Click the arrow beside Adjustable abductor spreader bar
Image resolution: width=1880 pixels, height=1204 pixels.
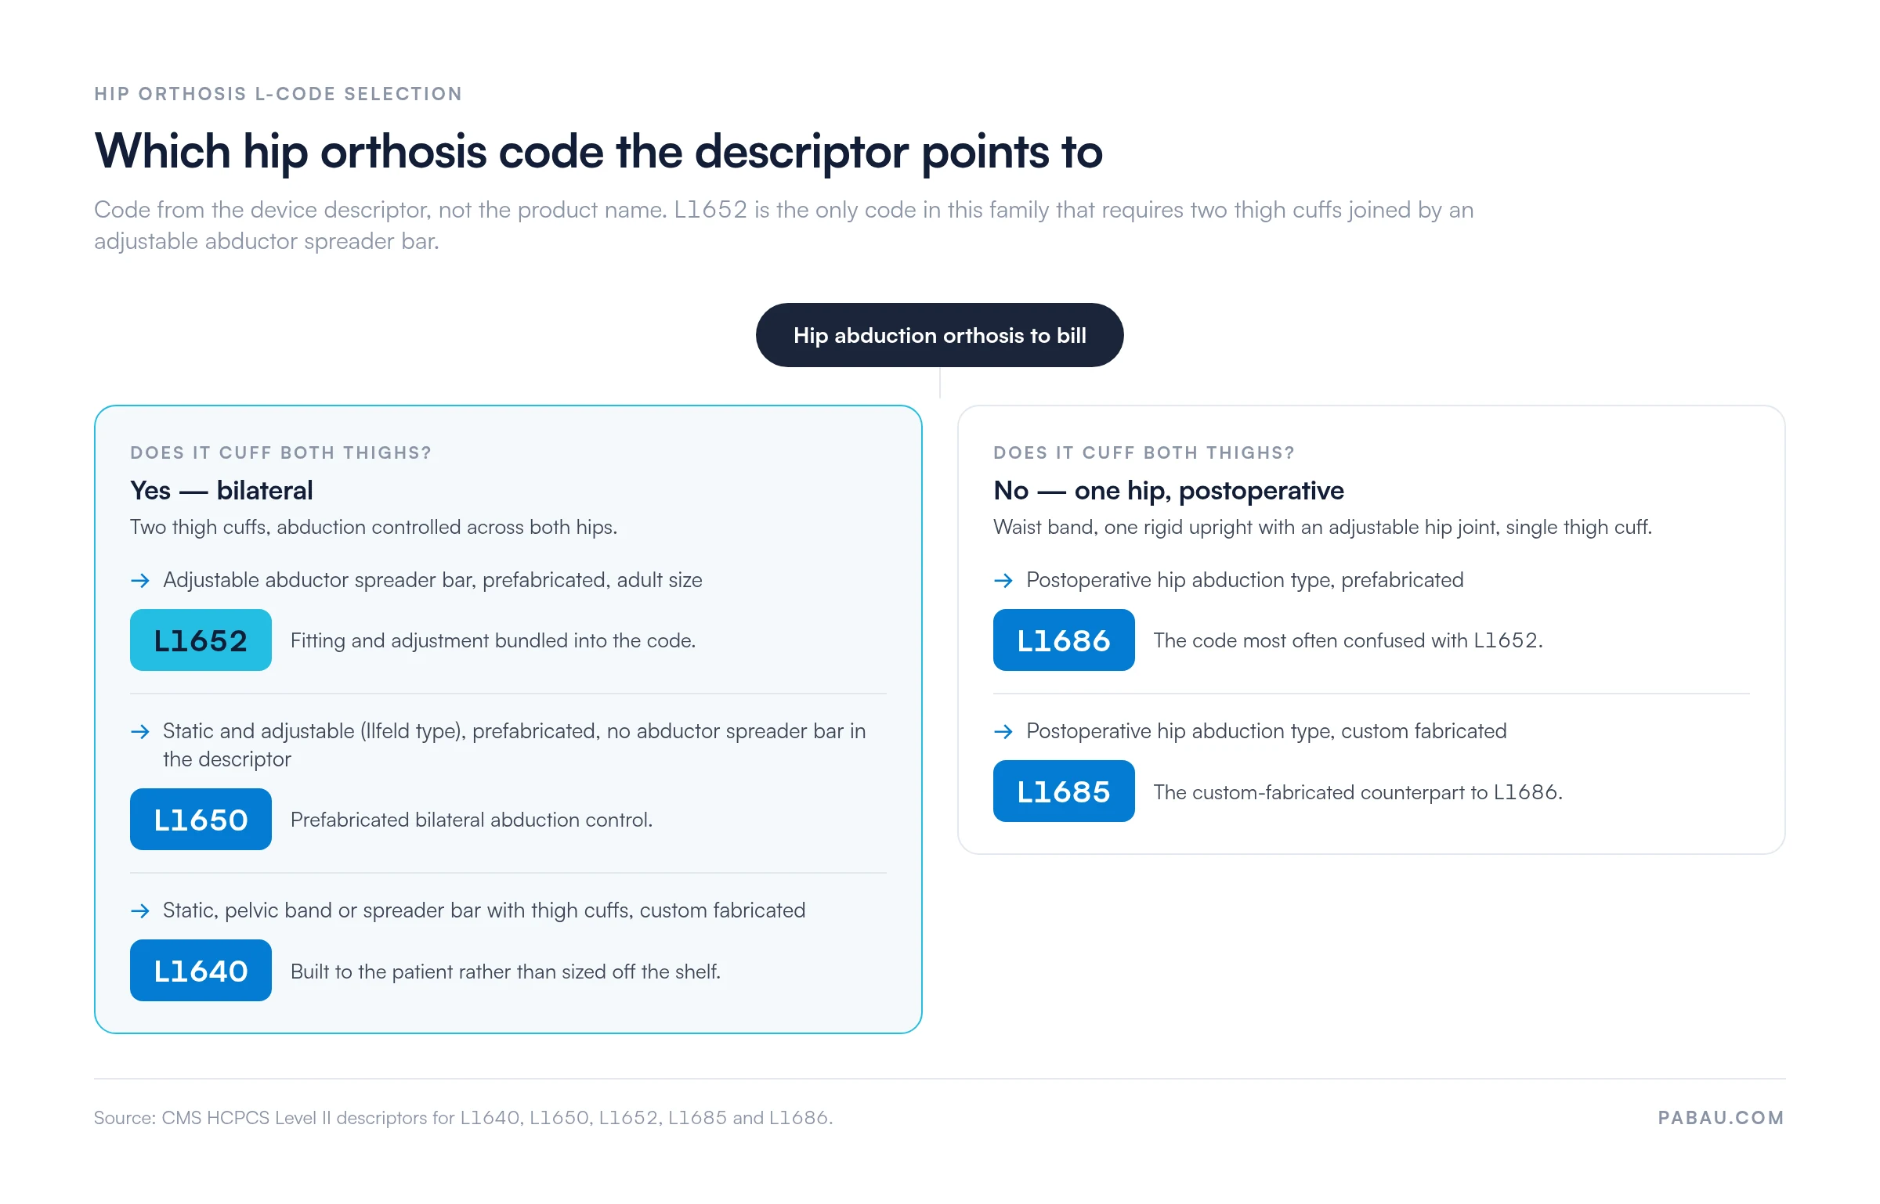click(x=140, y=581)
